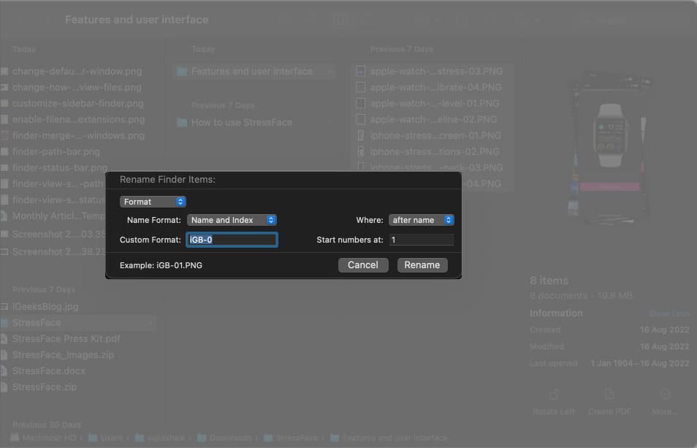Select StressFace.zip file
This screenshot has height=448, width=697.
click(45, 387)
